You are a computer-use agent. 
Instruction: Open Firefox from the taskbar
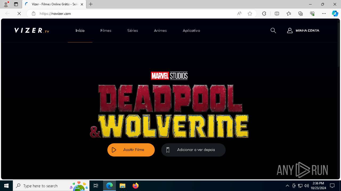tap(136, 186)
